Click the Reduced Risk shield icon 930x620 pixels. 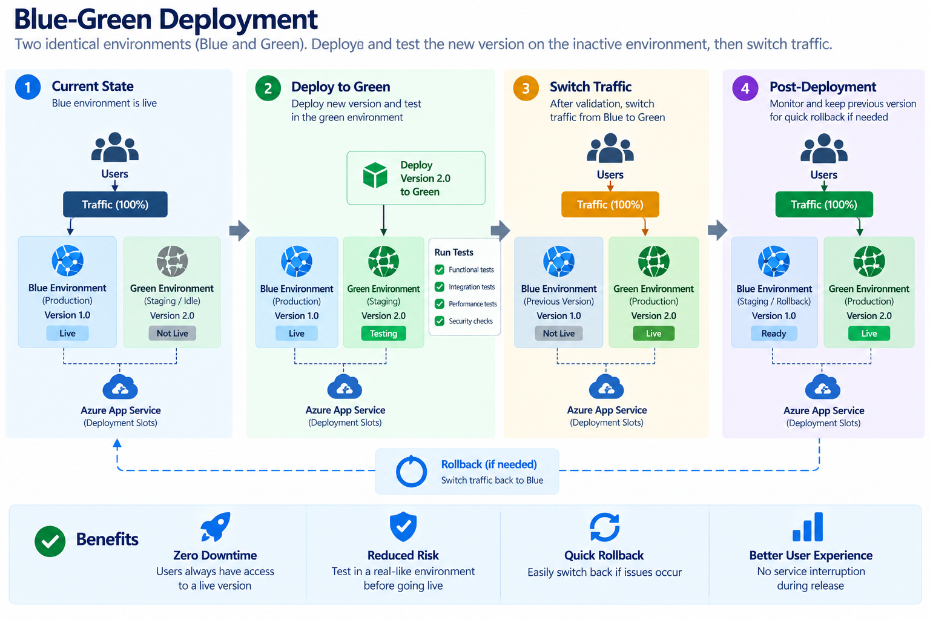403,526
